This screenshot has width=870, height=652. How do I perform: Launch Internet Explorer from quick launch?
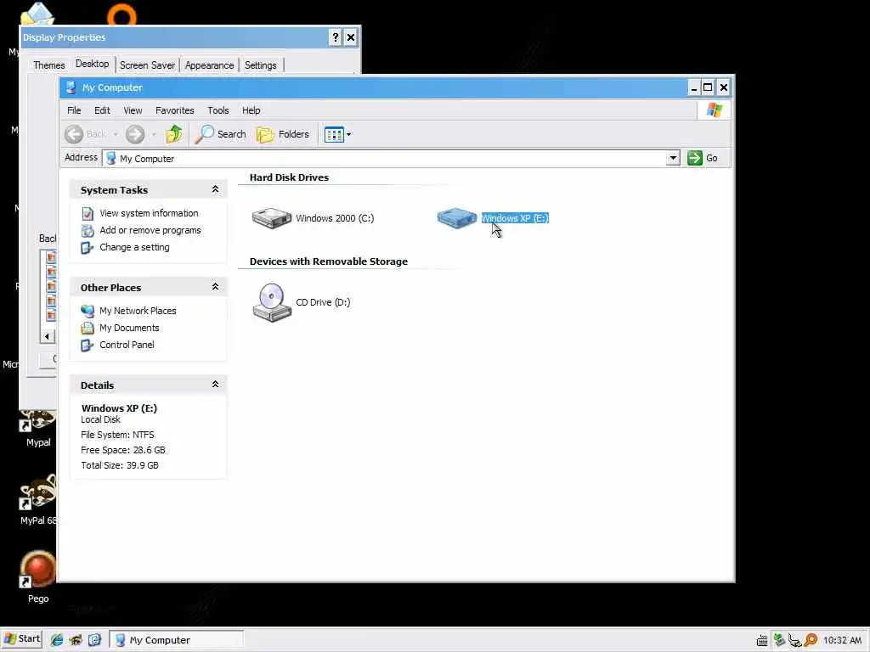(x=57, y=640)
